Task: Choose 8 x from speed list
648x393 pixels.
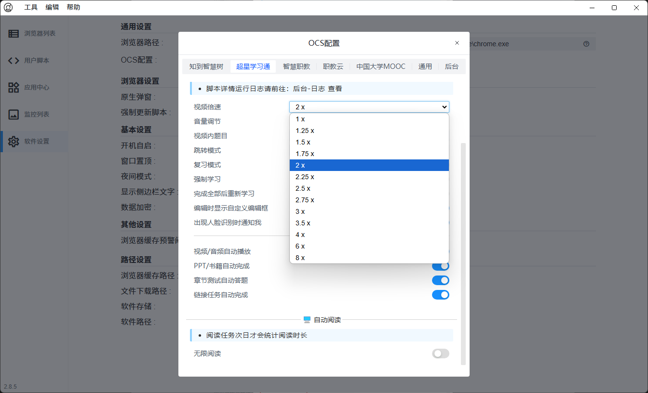Action: [x=300, y=258]
